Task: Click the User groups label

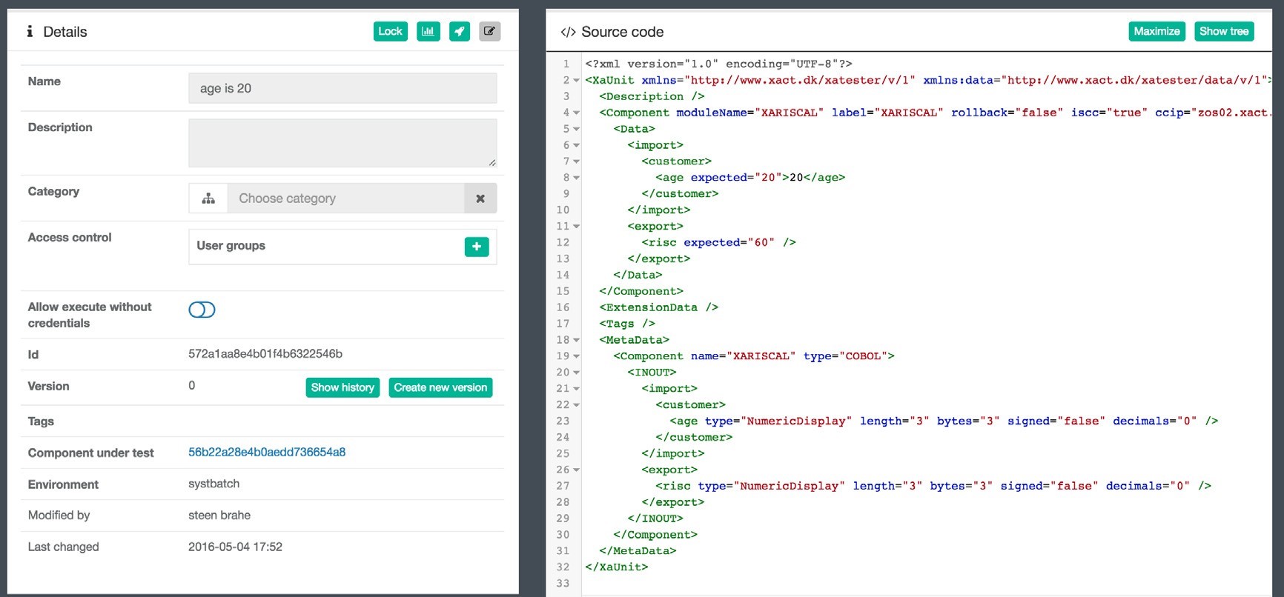Action: (231, 245)
